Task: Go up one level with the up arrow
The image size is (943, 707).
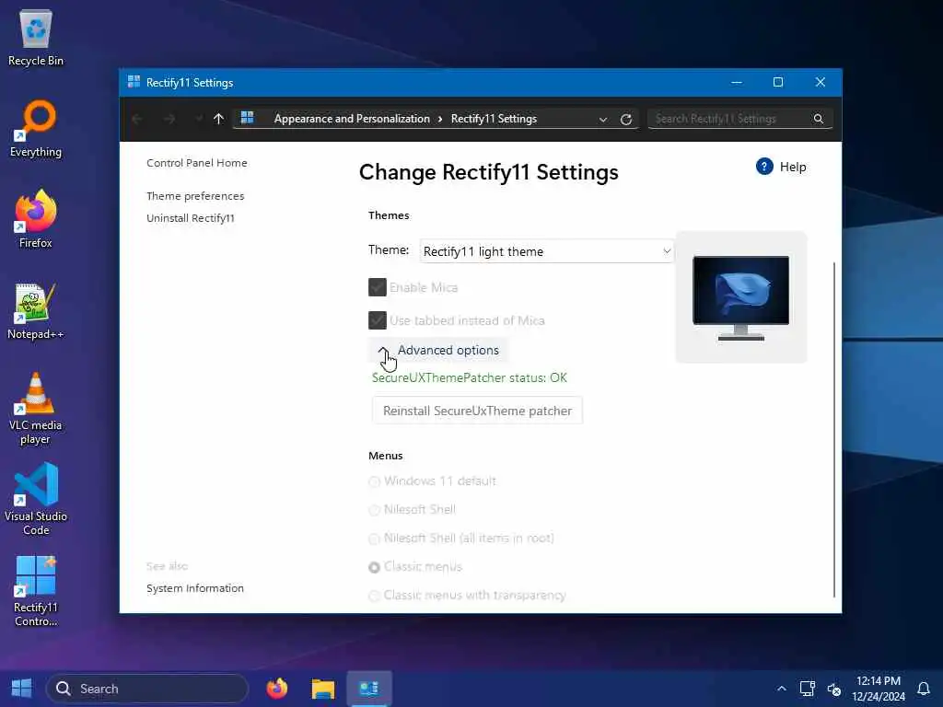Action: (x=218, y=119)
